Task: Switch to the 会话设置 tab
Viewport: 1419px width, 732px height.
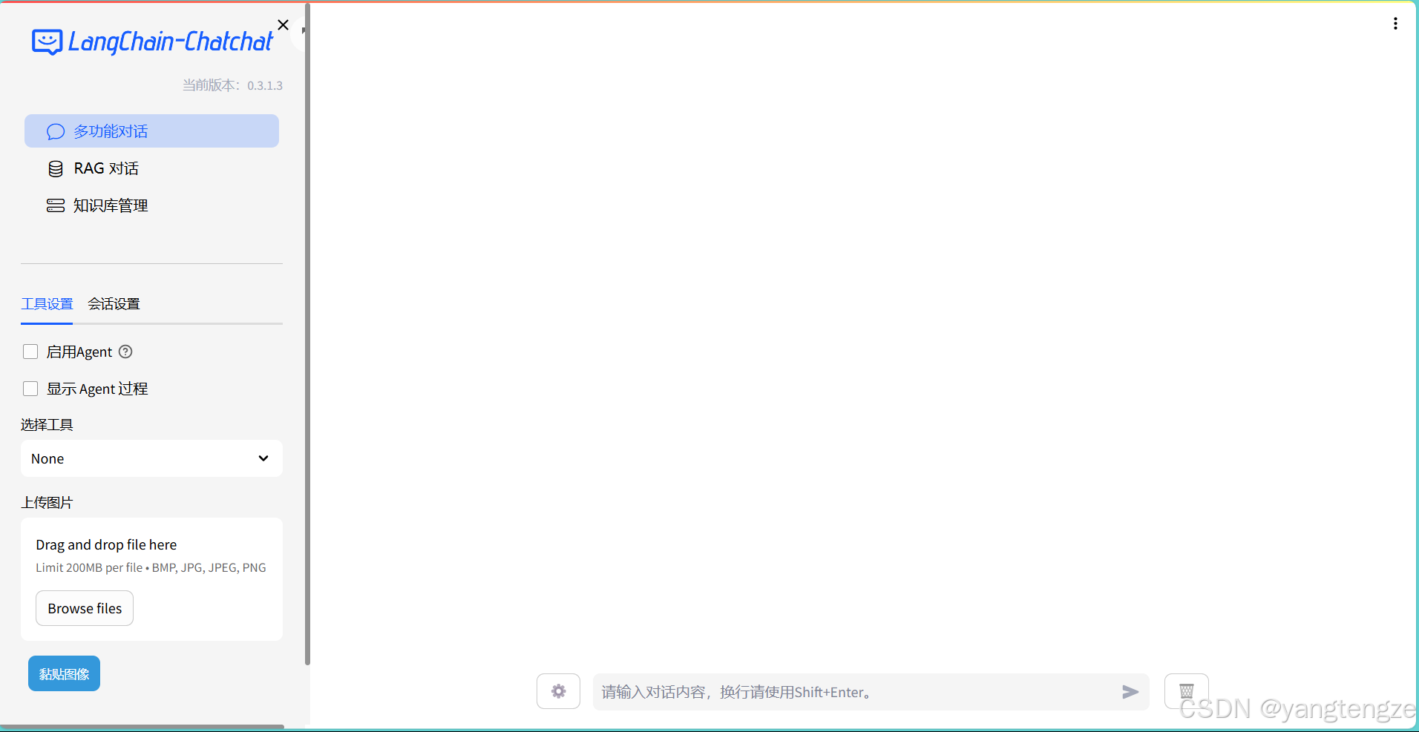Action: 114,304
